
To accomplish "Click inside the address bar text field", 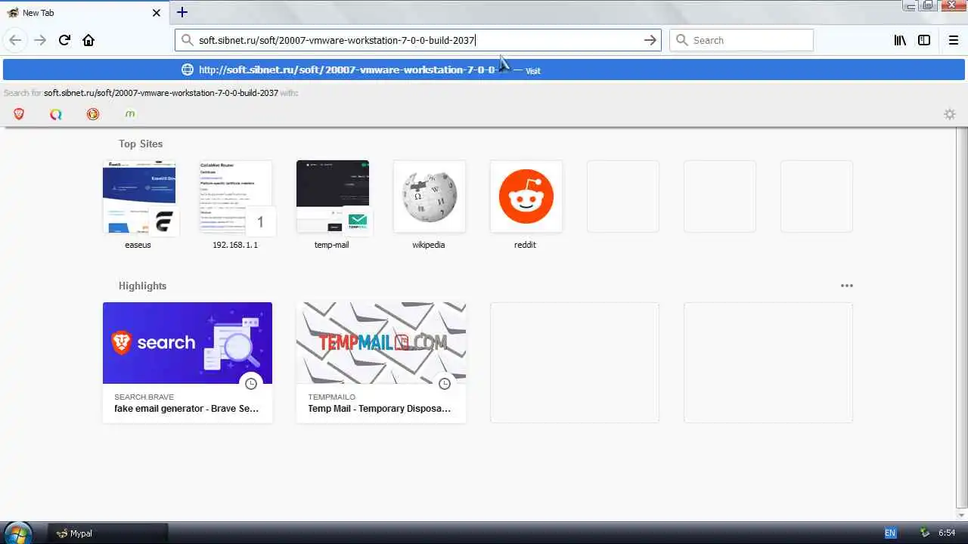I will pyautogui.click(x=418, y=40).
